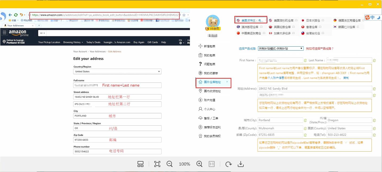Open a new browser tab with plus
This screenshot has width=382, height=172.
(39, 25)
